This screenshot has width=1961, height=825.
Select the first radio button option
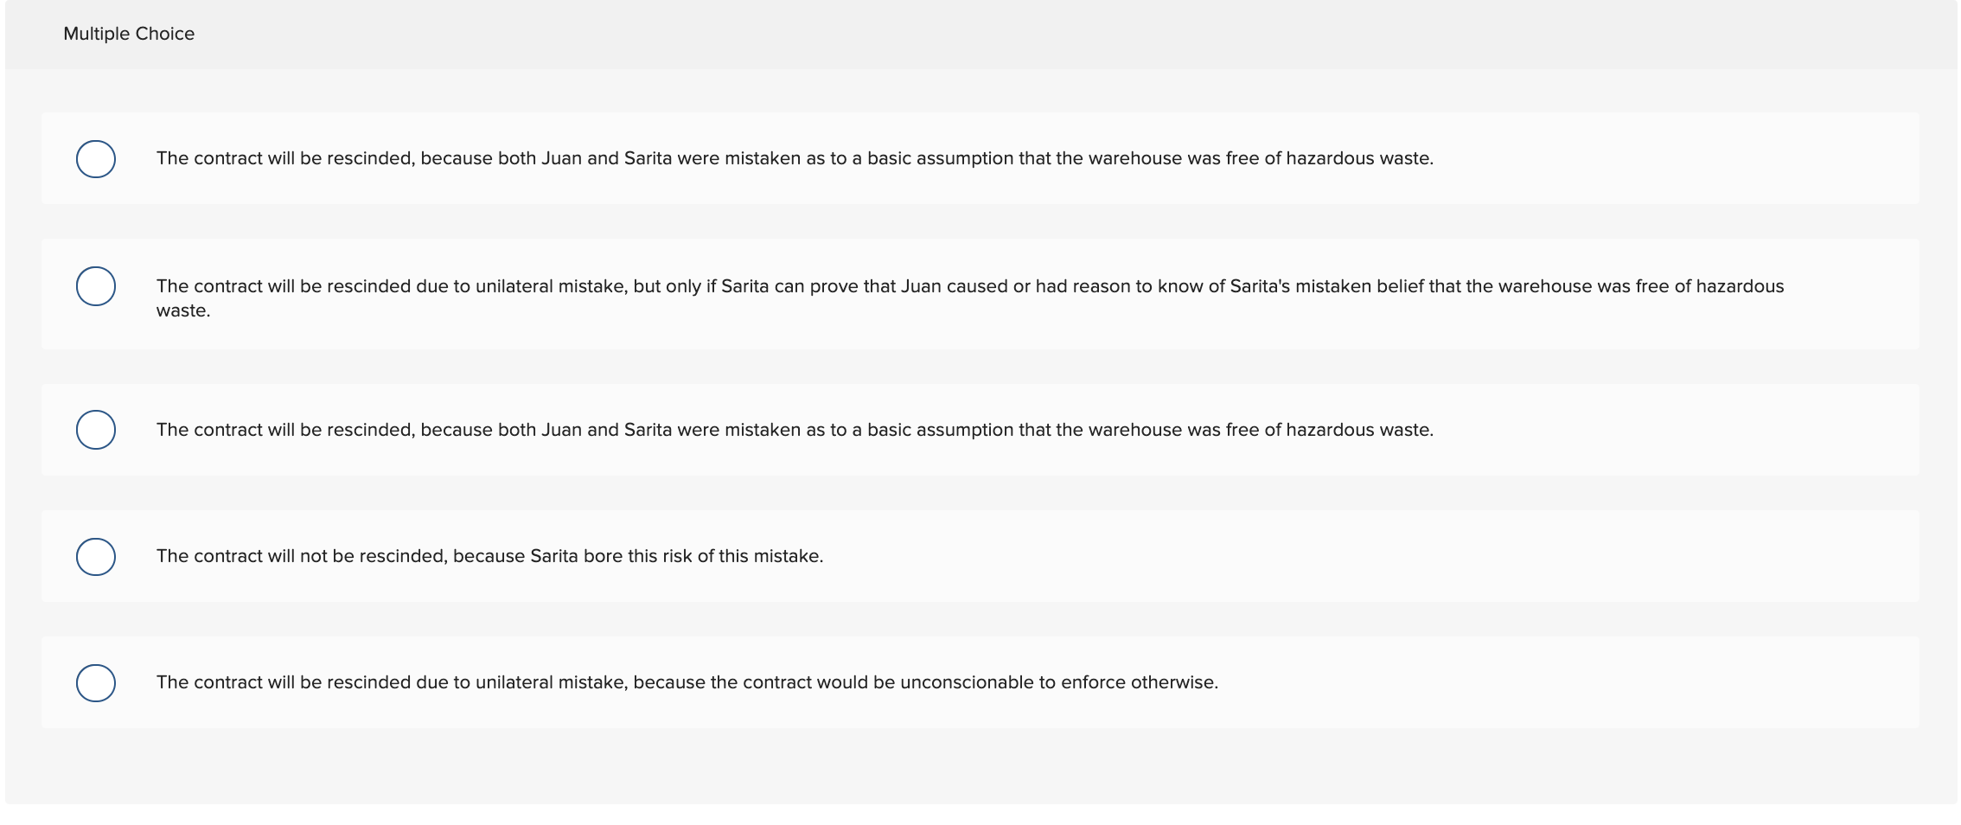tap(96, 159)
